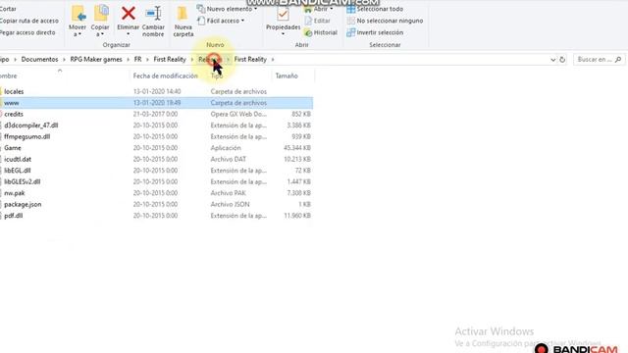Click the Eliminar dropdown arrow
The image size is (628, 353).
pos(129,34)
